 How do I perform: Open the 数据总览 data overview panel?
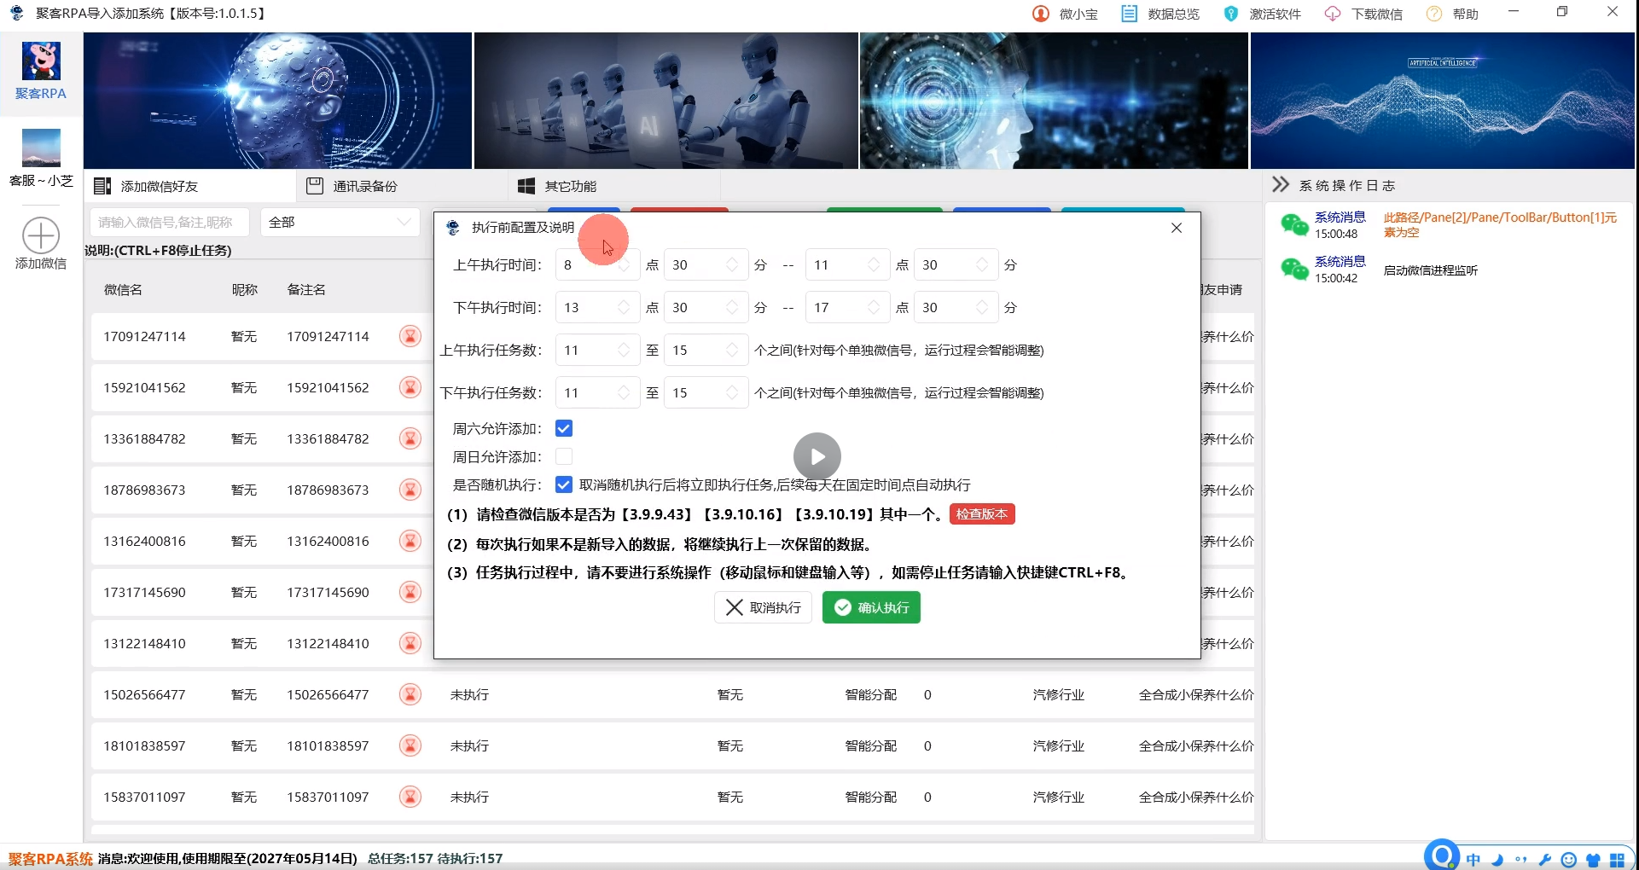(x=1160, y=14)
